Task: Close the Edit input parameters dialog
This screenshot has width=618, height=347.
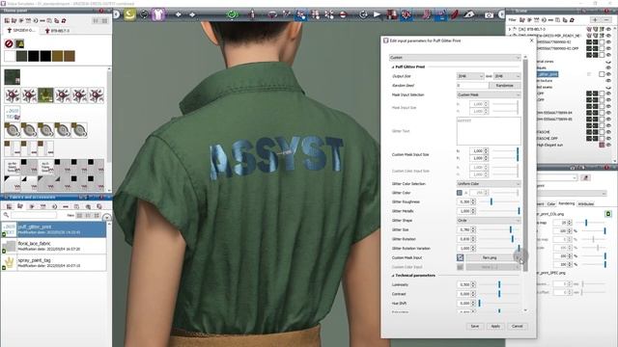Action: pyautogui.click(x=531, y=40)
